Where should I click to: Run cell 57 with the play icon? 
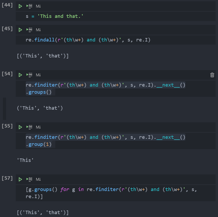(x=20, y=179)
